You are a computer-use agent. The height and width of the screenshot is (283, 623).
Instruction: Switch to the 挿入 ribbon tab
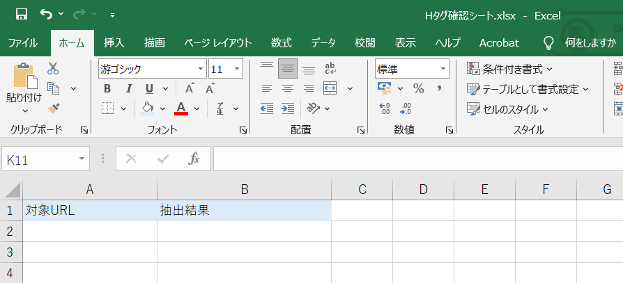[114, 43]
